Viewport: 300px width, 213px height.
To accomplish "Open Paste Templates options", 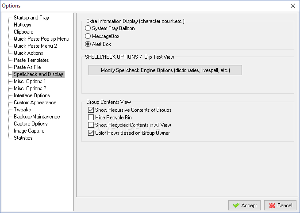I will [31, 60].
